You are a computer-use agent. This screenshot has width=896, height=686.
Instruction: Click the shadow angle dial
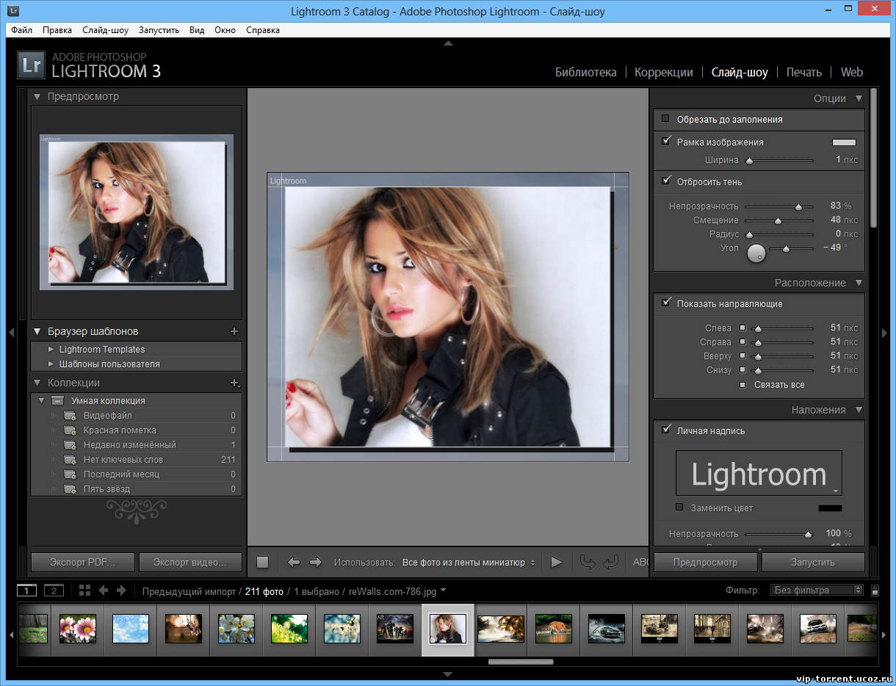click(756, 253)
